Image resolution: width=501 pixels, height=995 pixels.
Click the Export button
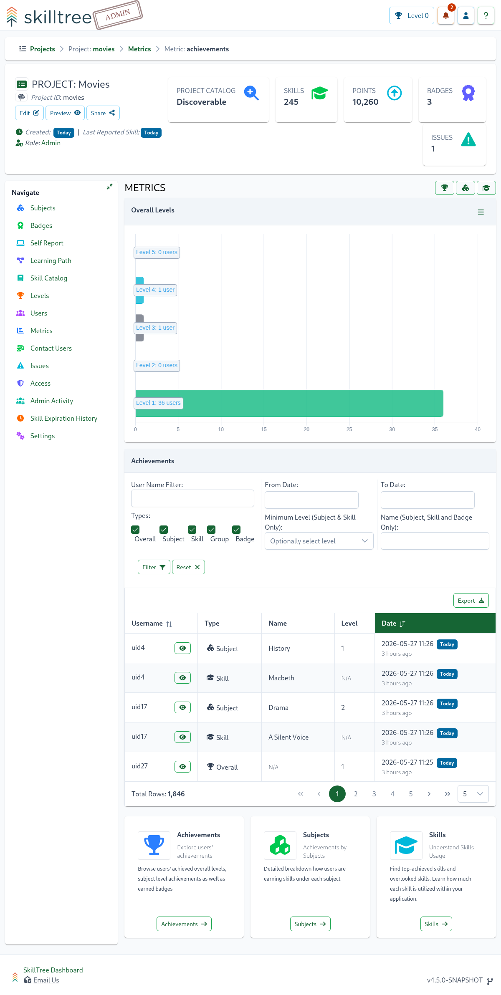pyautogui.click(x=471, y=601)
